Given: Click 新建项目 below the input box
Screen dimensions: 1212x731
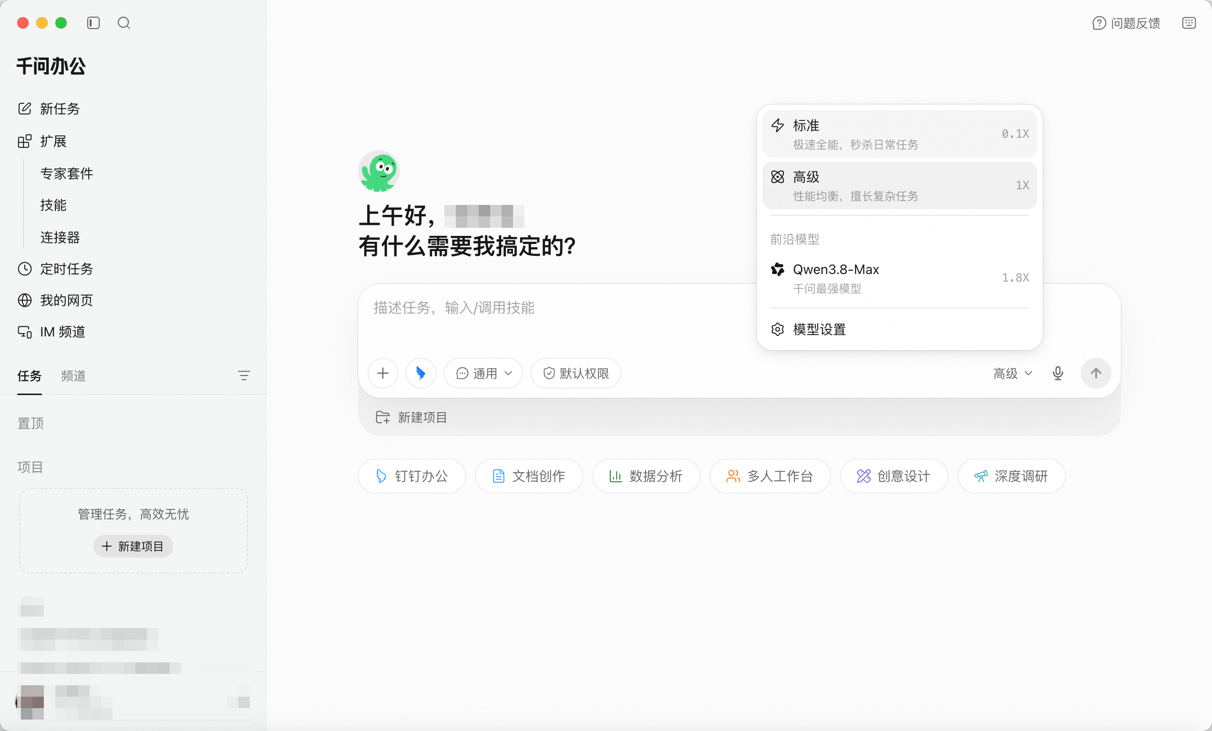Looking at the screenshot, I should (x=411, y=417).
